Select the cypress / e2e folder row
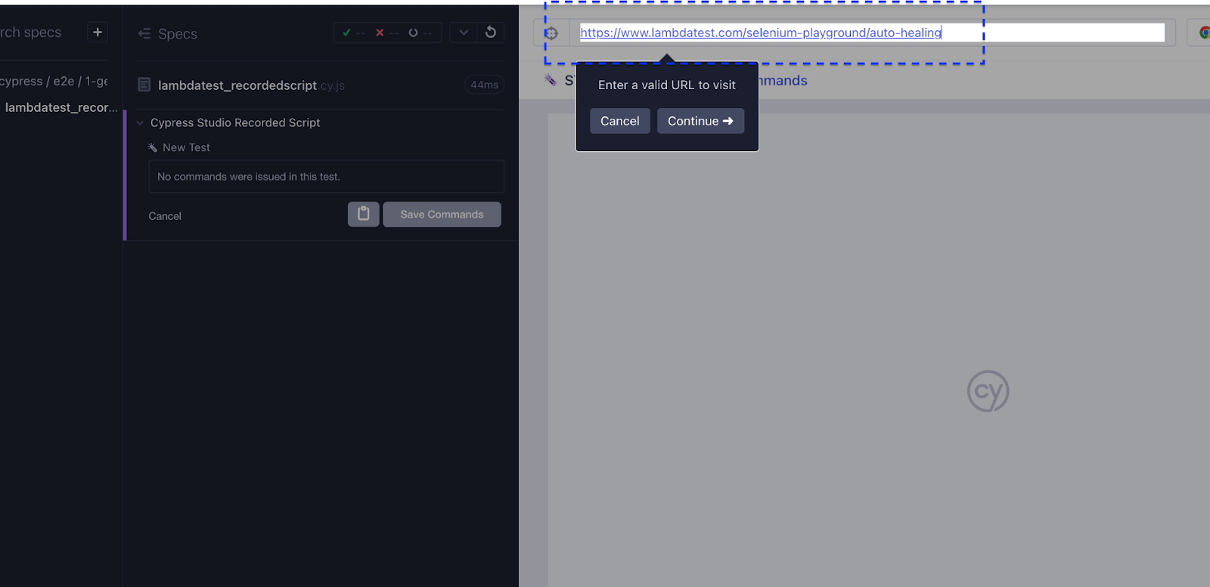1210x587 pixels. tap(54, 81)
